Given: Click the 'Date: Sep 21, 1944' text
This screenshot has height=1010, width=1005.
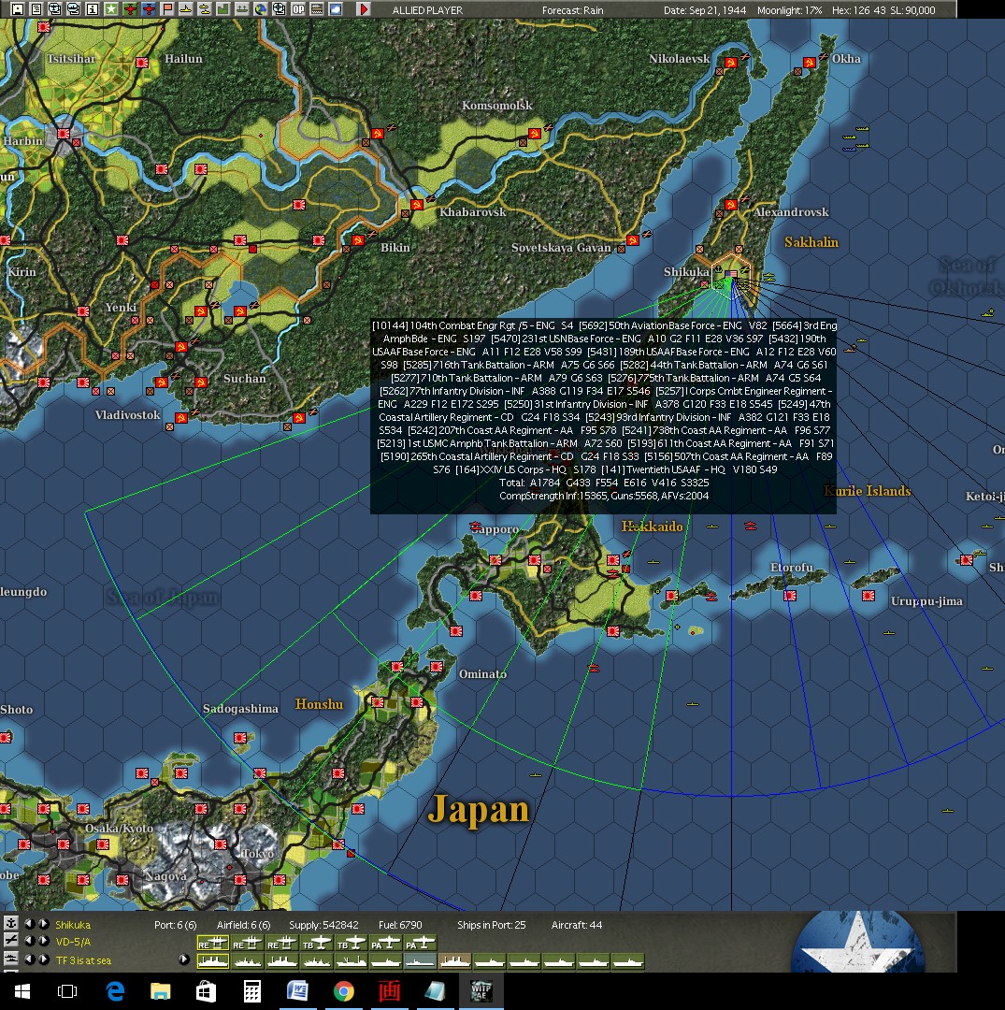Looking at the screenshot, I should click(x=705, y=10).
